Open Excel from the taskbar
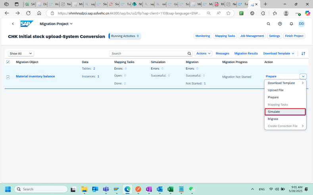This screenshot has height=195, width=313. (x=170, y=189)
